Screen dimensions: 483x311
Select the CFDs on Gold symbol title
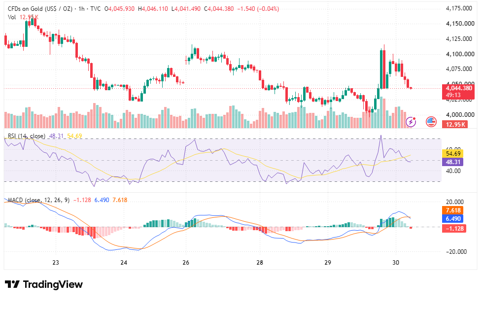click(40, 8)
